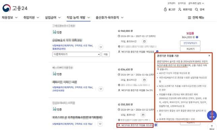
Task: Expand the 직업 능력 개발 menu
Action: (78, 18)
